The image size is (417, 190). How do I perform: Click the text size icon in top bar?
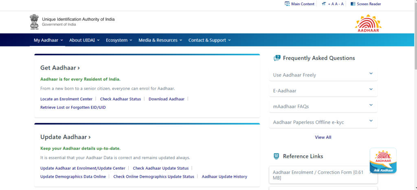click(x=324, y=4)
